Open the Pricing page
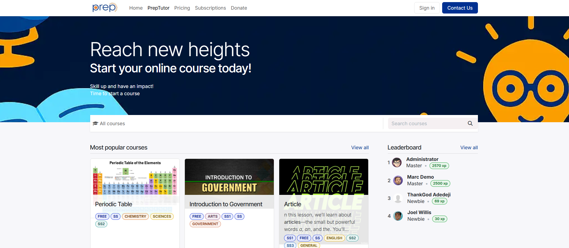The height and width of the screenshot is (248, 569). pyautogui.click(x=182, y=8)
